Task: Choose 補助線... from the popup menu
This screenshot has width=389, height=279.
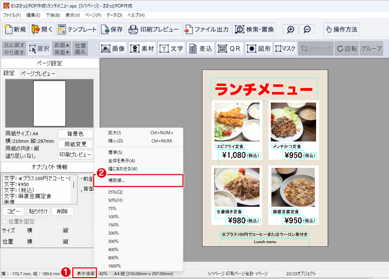Action: click(117, 180)
